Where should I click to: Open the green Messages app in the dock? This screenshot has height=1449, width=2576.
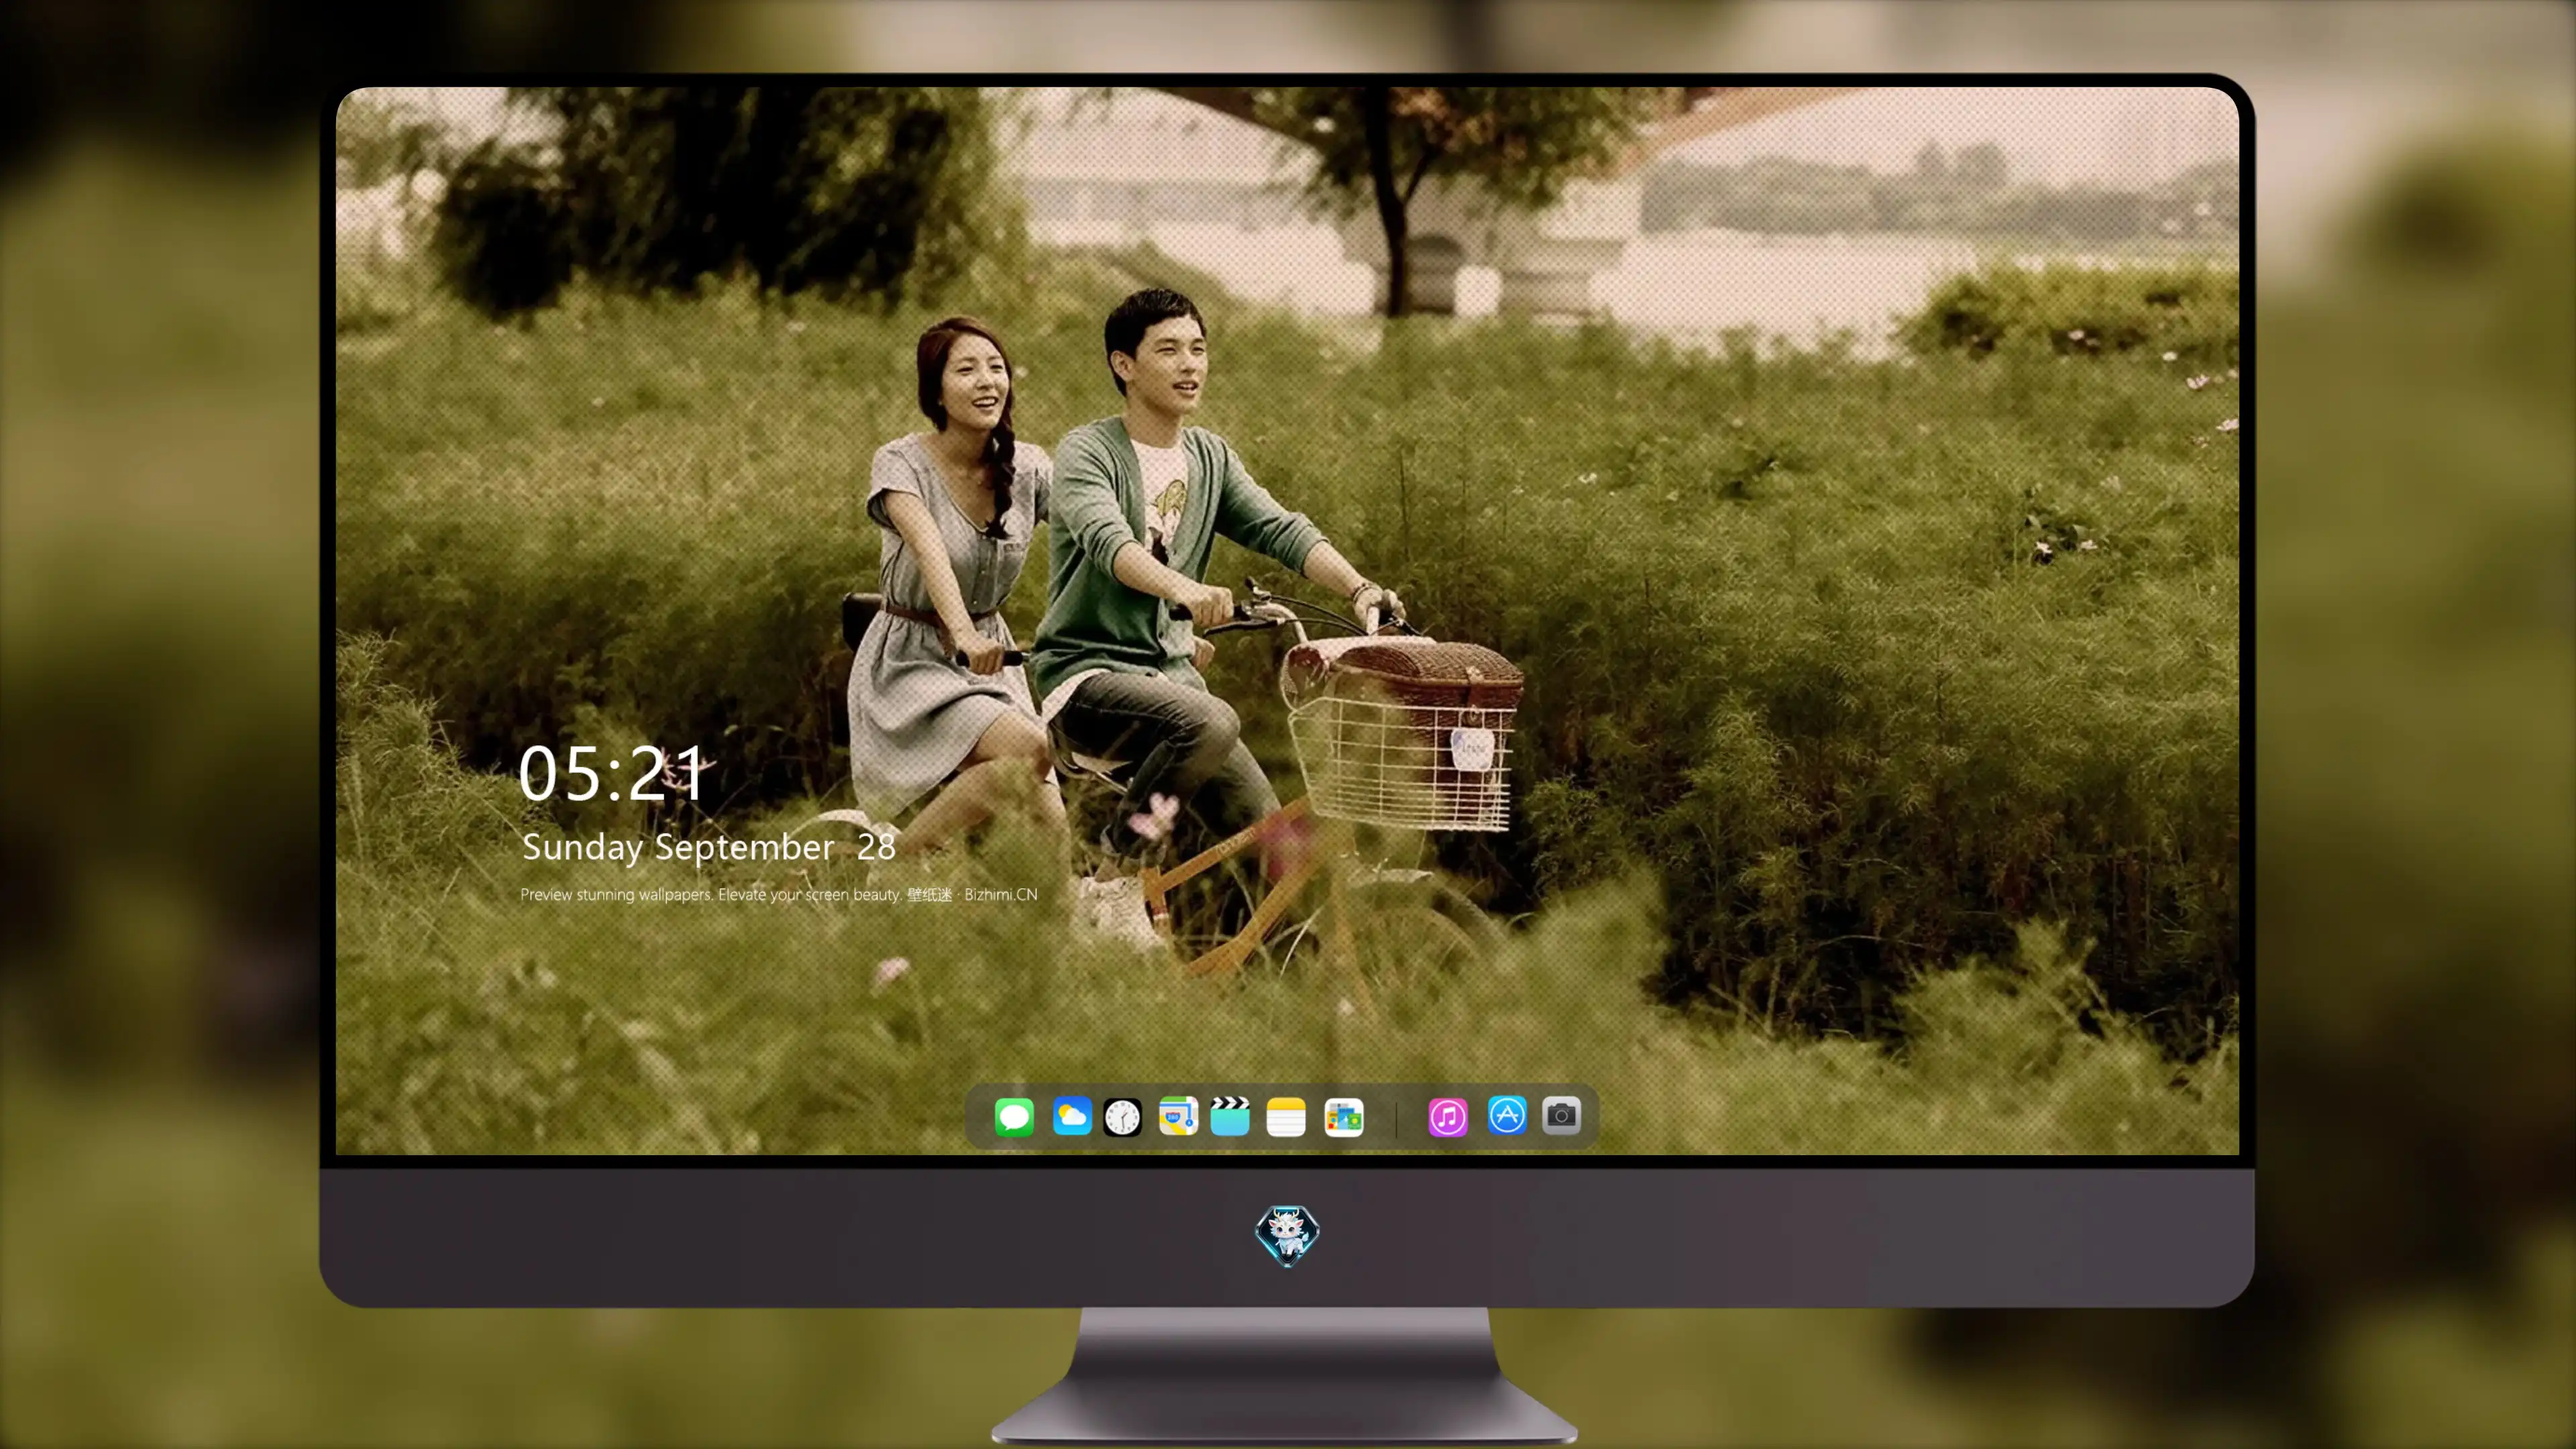pos(1014,1116)
